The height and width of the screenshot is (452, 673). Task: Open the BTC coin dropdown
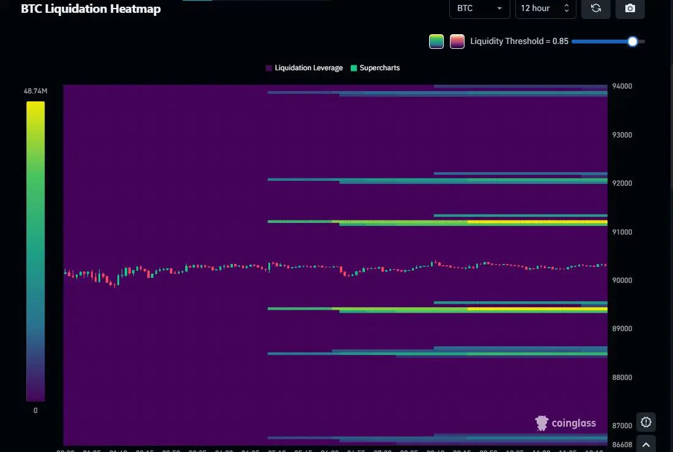pos(479,8)
